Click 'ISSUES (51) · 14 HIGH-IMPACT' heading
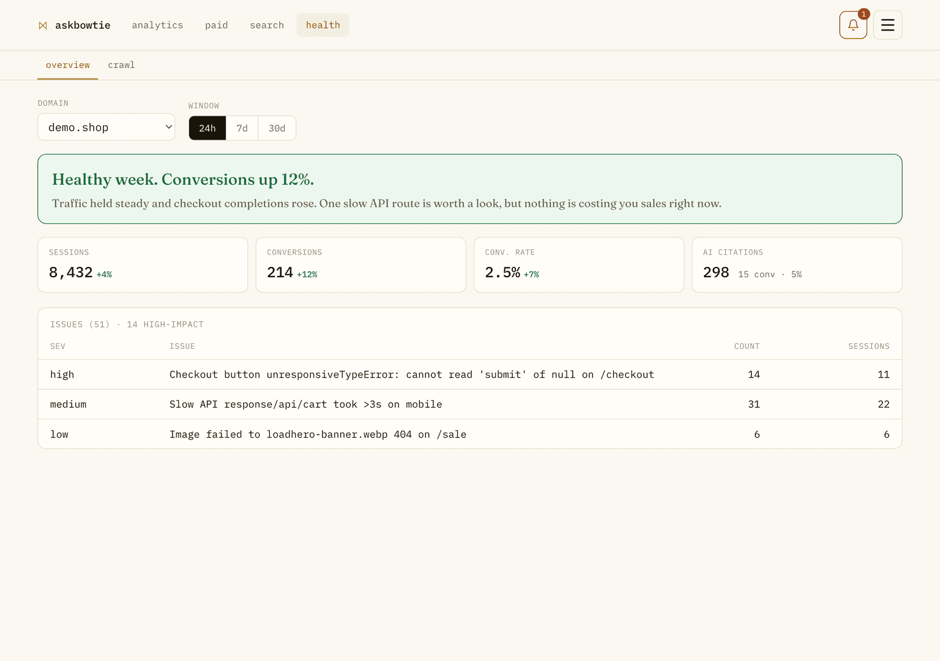The image size is (940, 661). [x=127, y=324]
